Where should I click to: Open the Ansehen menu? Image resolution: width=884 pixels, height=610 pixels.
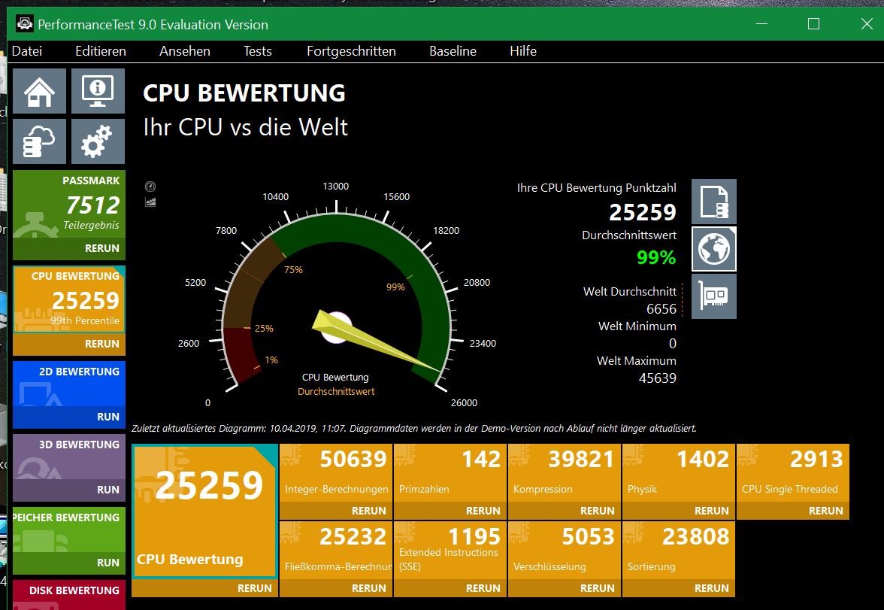click(185, 51)
